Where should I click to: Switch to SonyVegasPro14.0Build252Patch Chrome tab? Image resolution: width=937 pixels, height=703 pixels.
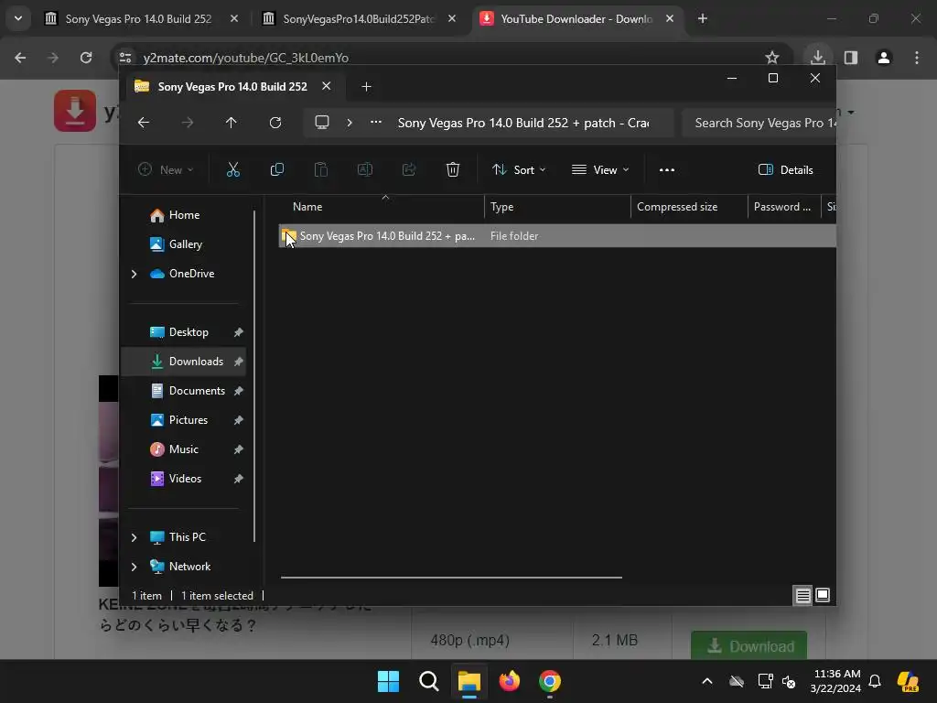pos(359,18)
